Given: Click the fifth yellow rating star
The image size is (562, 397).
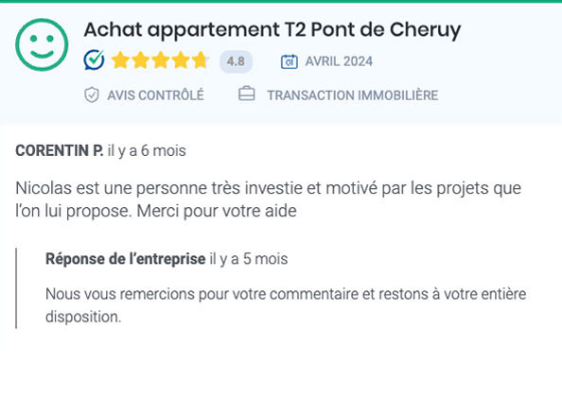Looking at the screenshot, I should pos(201,60).
